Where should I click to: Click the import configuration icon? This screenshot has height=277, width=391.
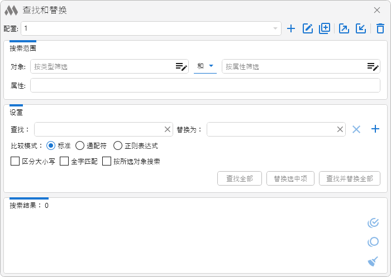pyautogui.click(x=361, y=29)
